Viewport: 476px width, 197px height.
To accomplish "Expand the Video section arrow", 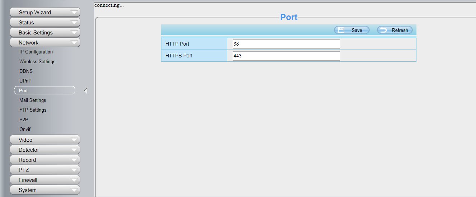I will [x=74, y=140].
